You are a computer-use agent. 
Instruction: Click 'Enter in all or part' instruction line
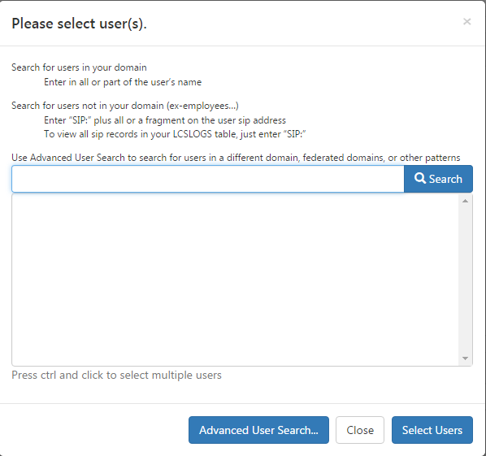[123, 82]
